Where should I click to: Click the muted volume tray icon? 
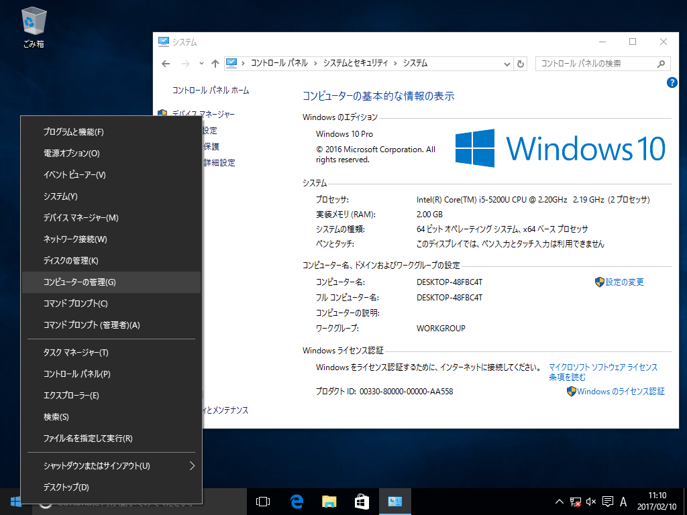point(591,502)
